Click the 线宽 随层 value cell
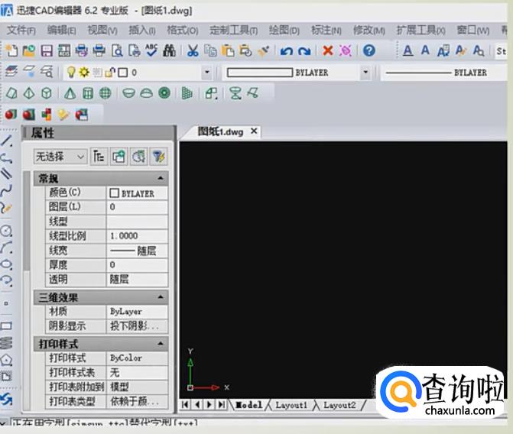Screen dimensions: 513x434 (x=137, y=251)
